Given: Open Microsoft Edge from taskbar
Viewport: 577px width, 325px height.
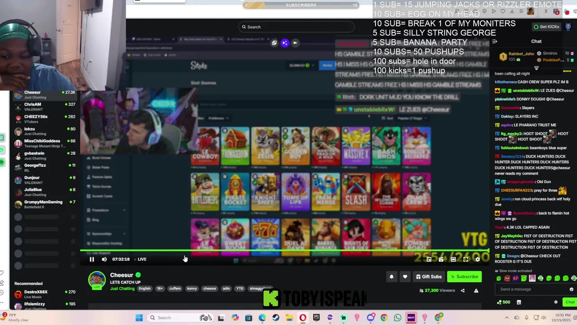Looking at the screenshot, I should point(262,318).
